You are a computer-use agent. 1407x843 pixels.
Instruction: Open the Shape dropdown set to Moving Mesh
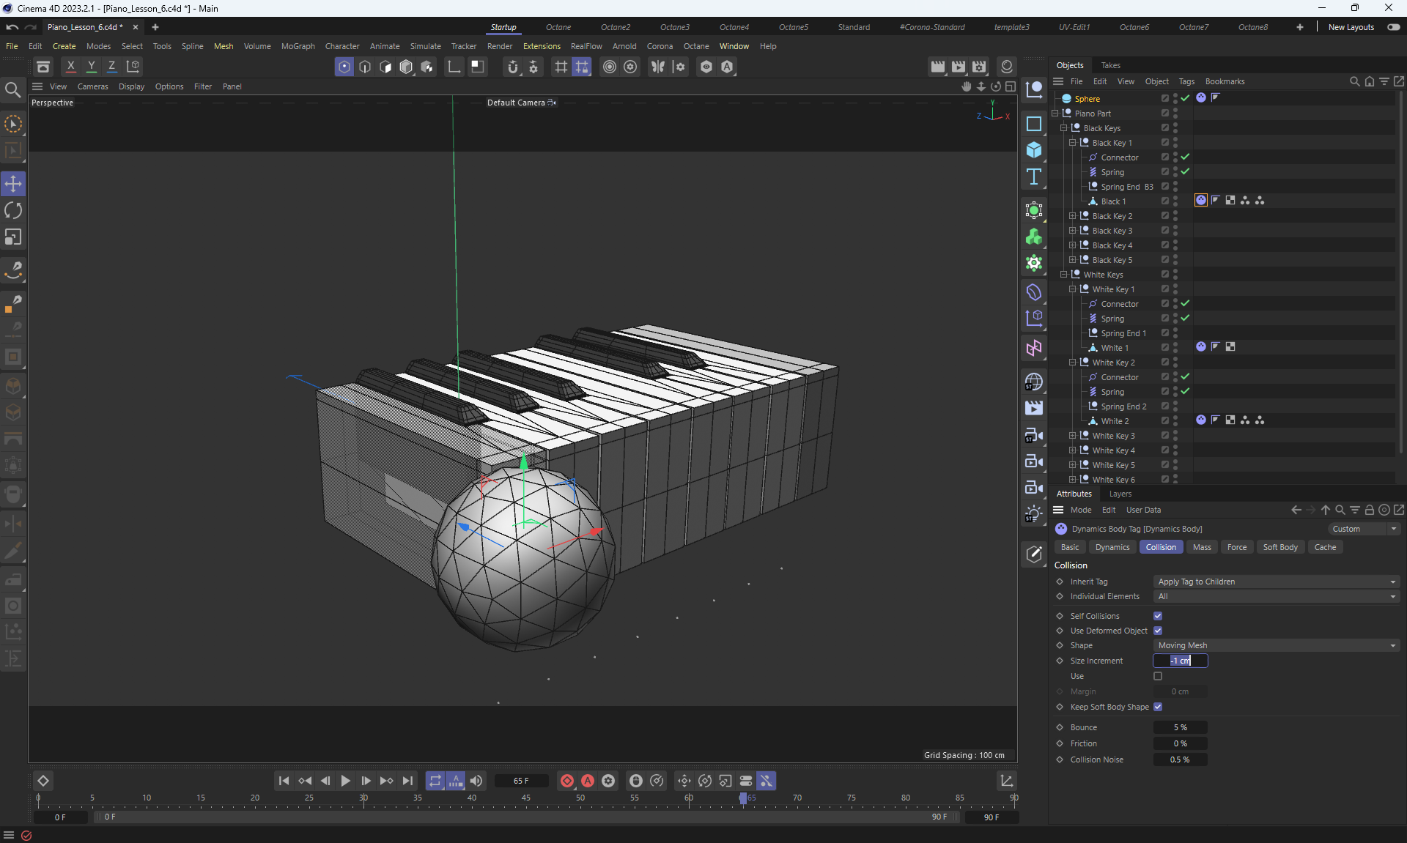coord(1275,645)
